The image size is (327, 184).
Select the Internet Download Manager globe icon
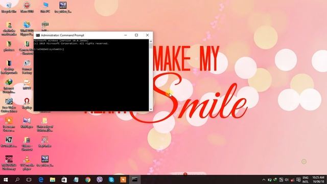[x=9, y=86]
